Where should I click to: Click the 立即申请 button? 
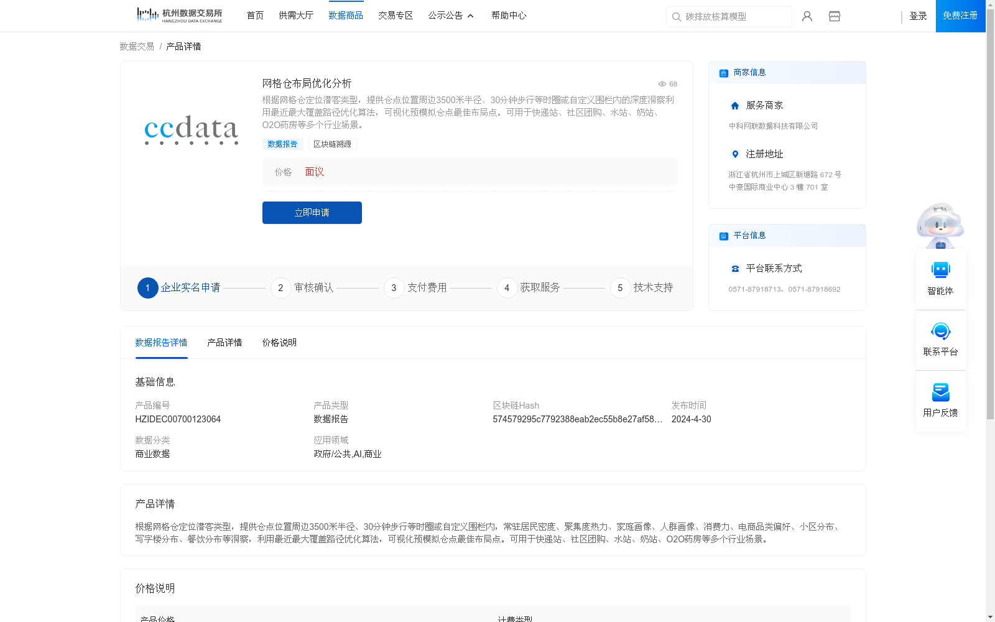tap(312, 213)
